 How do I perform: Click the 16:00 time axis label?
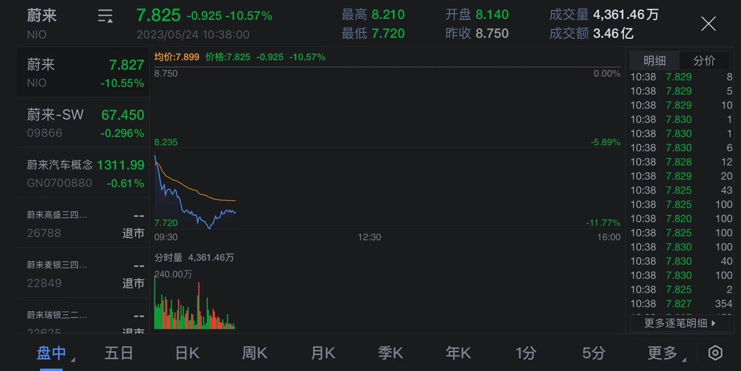pyautogui.click(x=609, y=237)
